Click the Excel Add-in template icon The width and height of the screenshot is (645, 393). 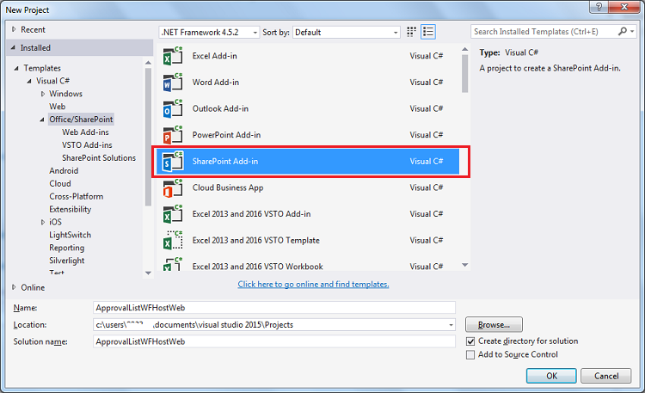[x=172, y=56]
